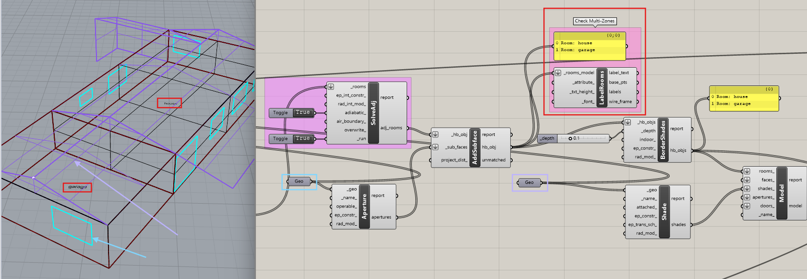
Task: Click the _depth input on BorderShades
Action: pos(649,131)
